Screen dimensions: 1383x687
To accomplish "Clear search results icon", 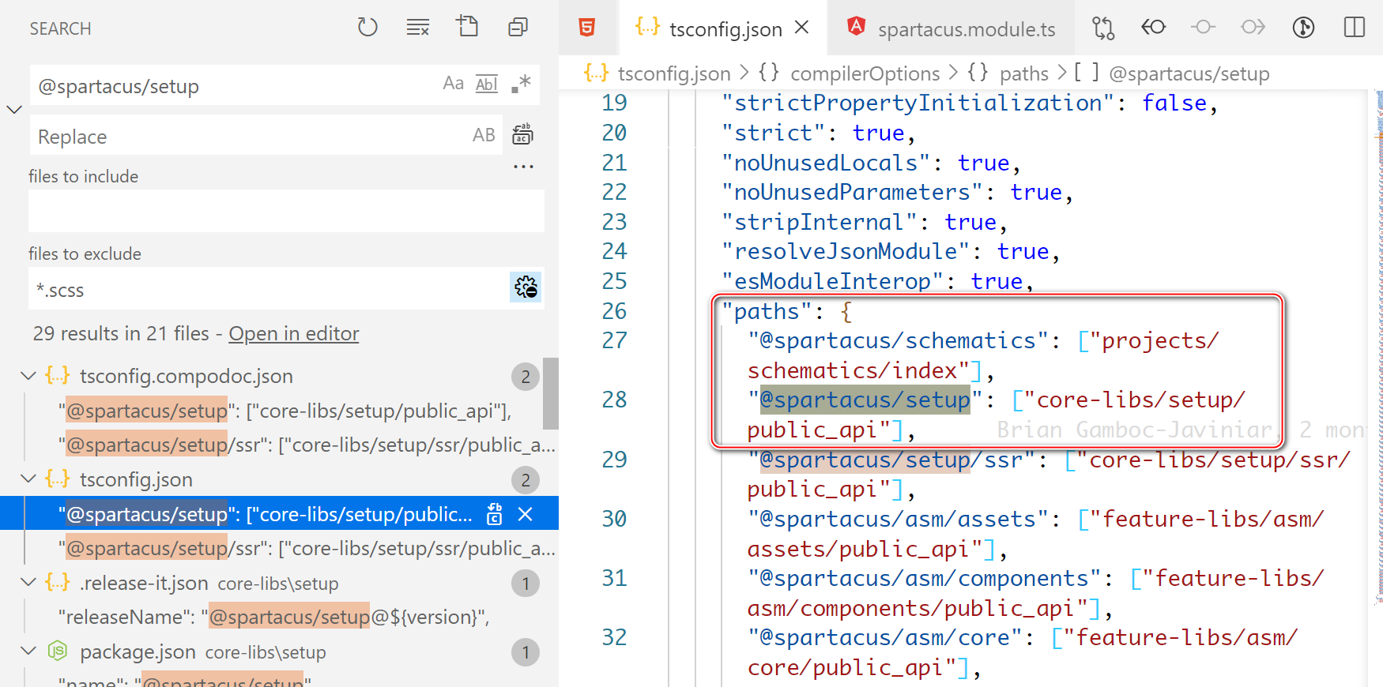I will (417, 28).
